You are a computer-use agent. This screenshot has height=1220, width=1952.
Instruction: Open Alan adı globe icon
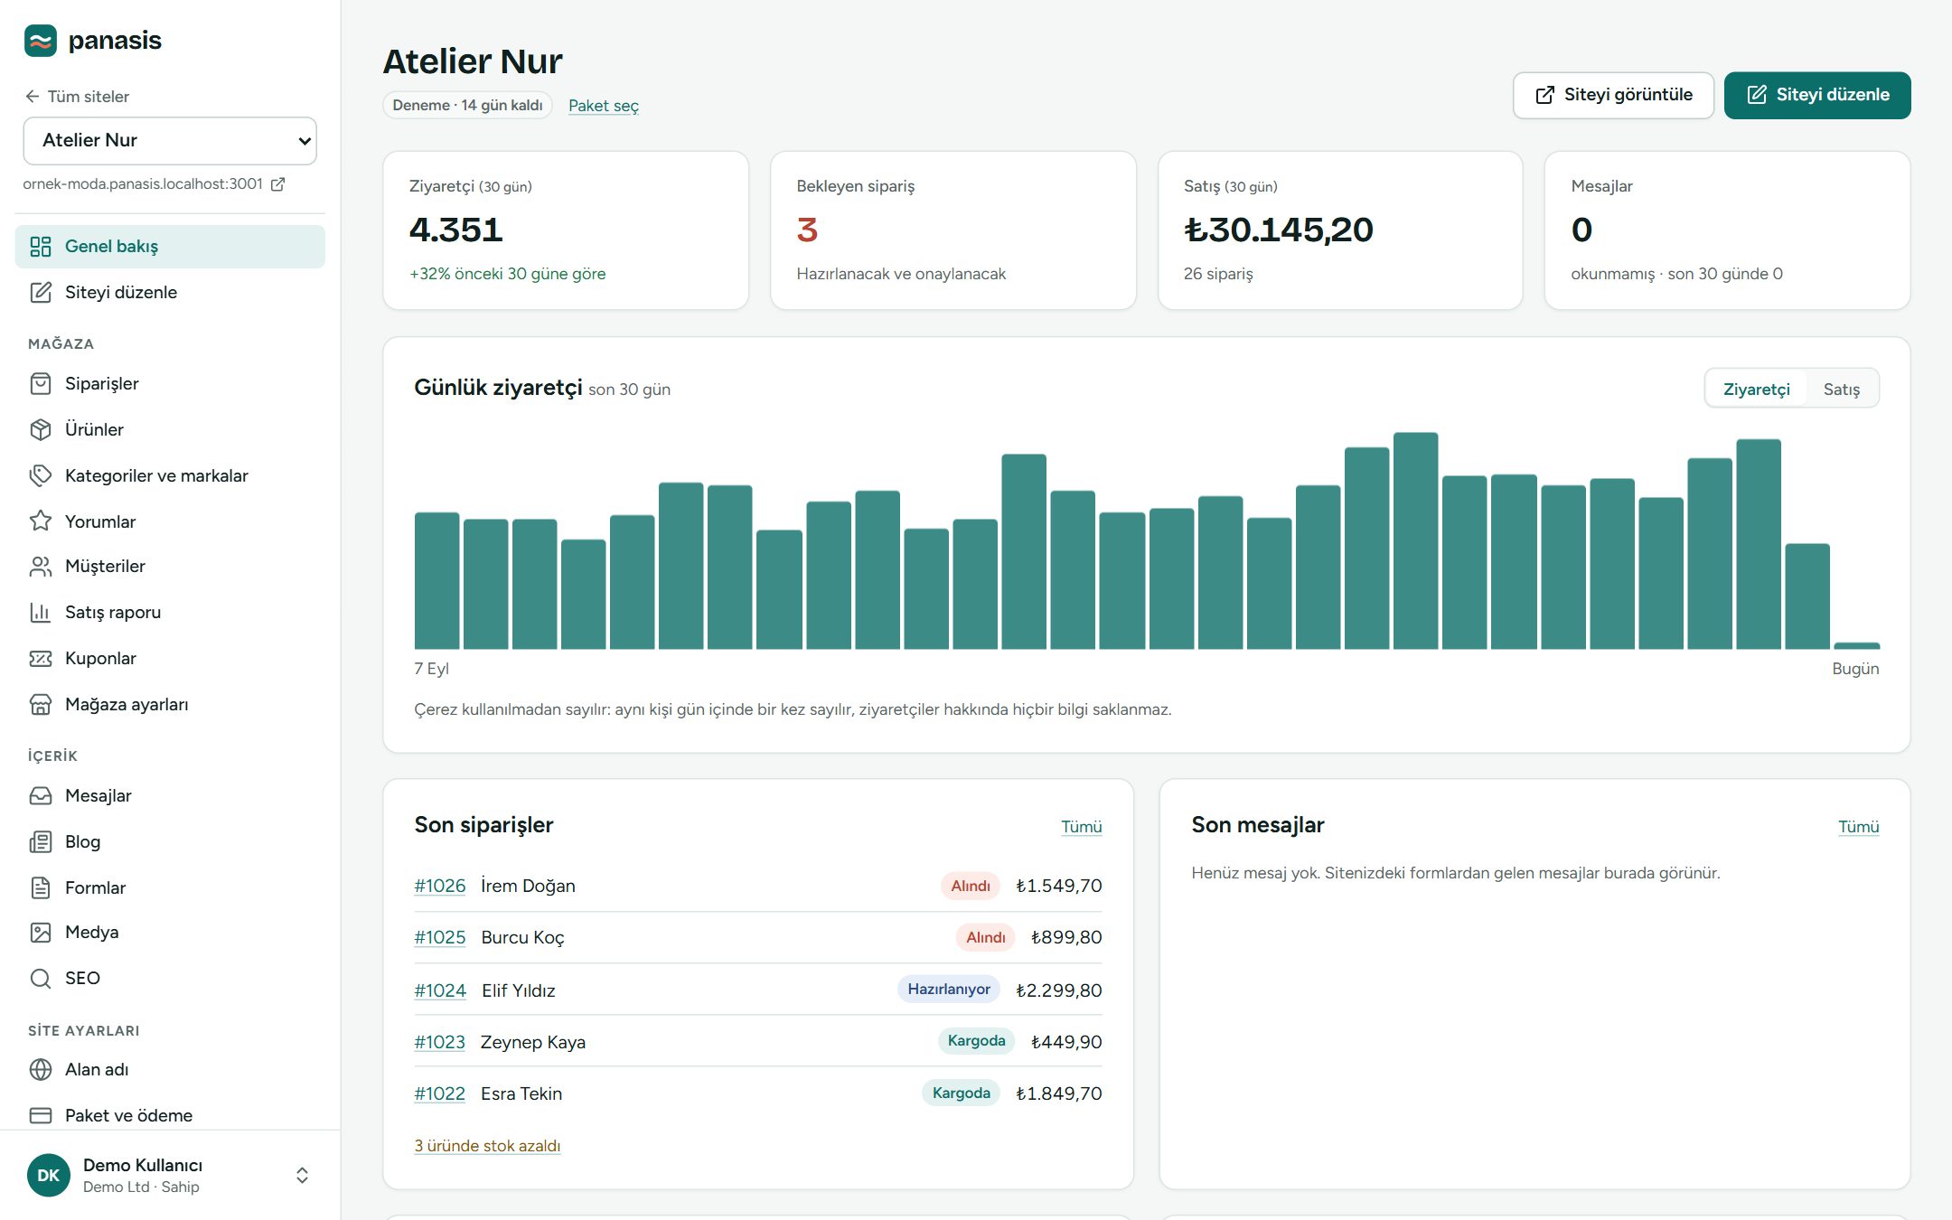tap(41, 1069)
